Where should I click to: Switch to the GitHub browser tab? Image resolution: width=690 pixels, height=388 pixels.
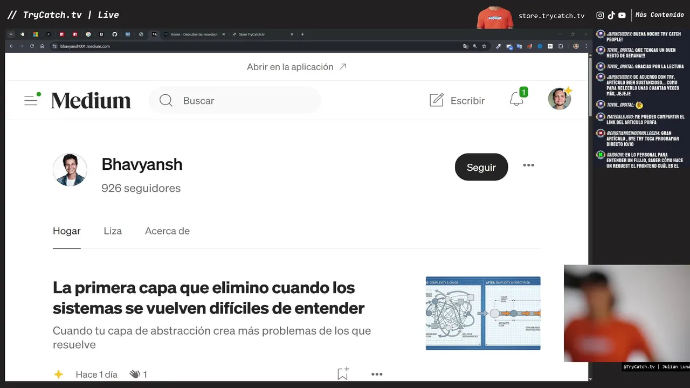point(115,34)
